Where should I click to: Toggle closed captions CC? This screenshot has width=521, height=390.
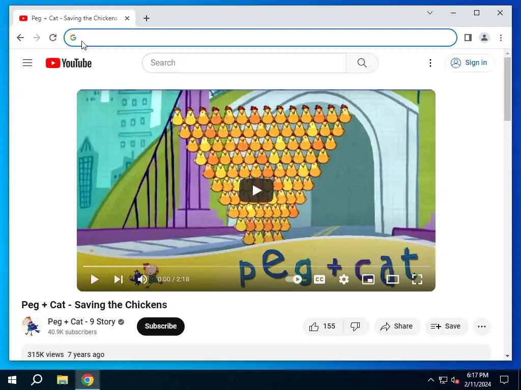coord(320,279)
